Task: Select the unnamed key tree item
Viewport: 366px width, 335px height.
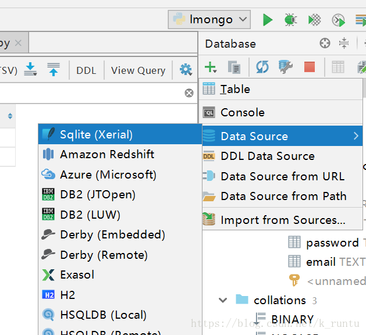Action: point(336,281)
